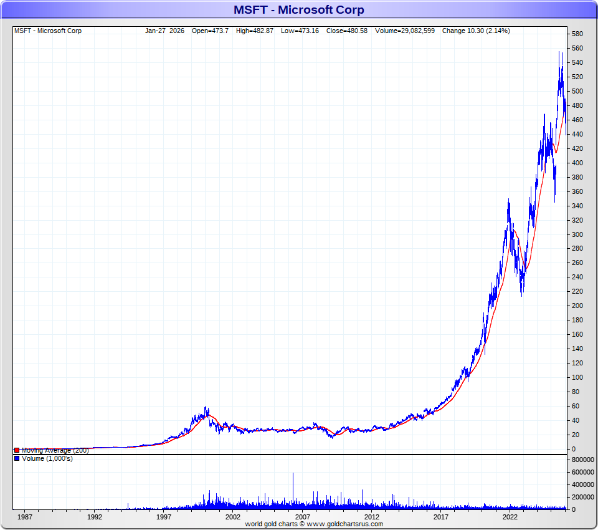Click the Volume (1,000's) legend label
Screen dimensions: 598x530
point(47,459)
